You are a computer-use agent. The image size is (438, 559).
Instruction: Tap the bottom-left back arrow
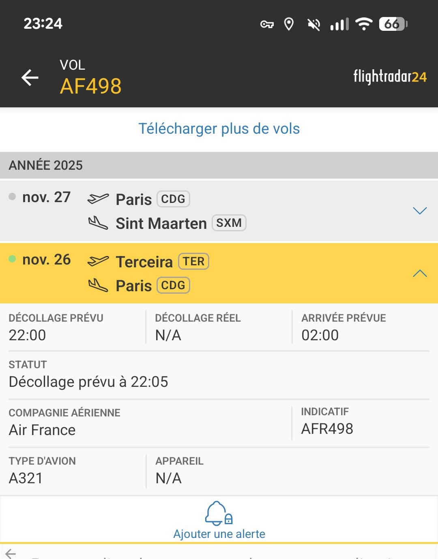(x=11, y=553)
